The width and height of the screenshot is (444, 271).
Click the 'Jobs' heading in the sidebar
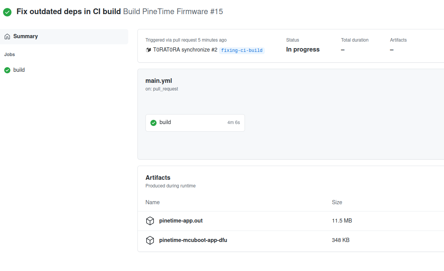10,55
